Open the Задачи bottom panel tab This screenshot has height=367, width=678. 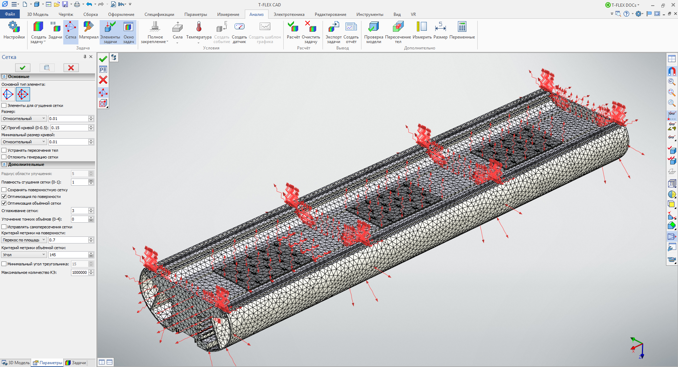click(76, 363)
